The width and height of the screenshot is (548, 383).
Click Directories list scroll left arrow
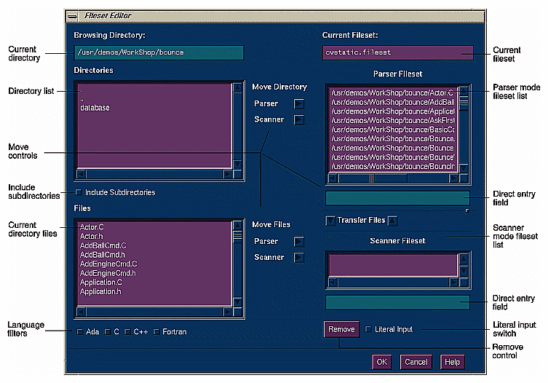coord(81,174)
